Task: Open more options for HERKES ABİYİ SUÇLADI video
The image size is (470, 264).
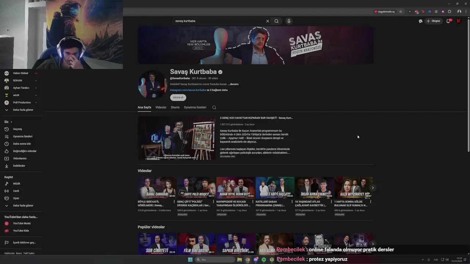Action: [292, 202]
